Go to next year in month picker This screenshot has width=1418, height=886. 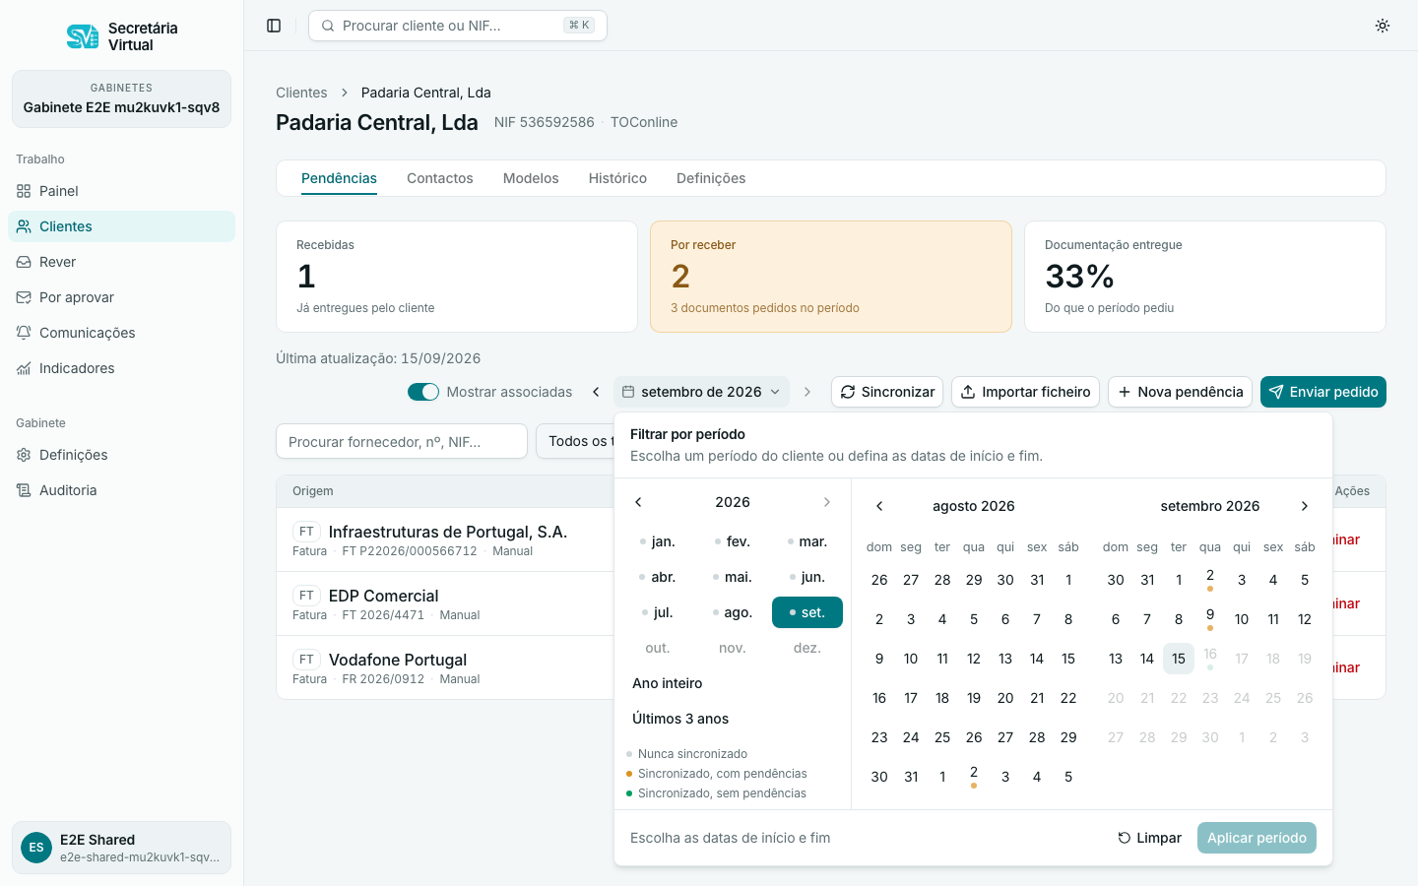[x=827, y=502]
